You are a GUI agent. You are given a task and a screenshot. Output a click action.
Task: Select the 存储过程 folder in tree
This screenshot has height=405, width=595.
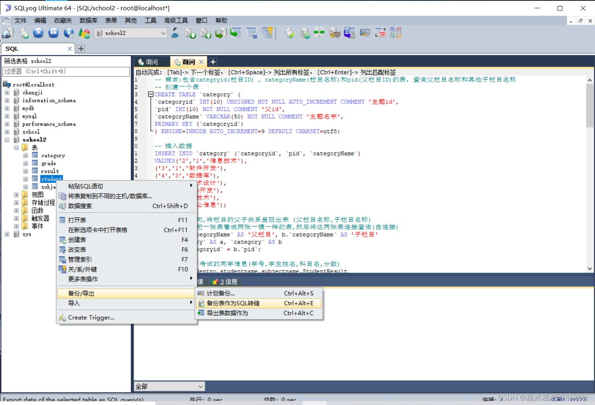pos(43,202)
